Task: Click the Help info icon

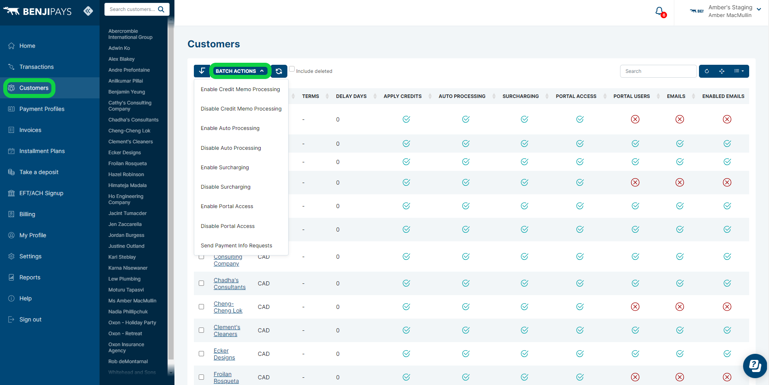Action: 11,298
